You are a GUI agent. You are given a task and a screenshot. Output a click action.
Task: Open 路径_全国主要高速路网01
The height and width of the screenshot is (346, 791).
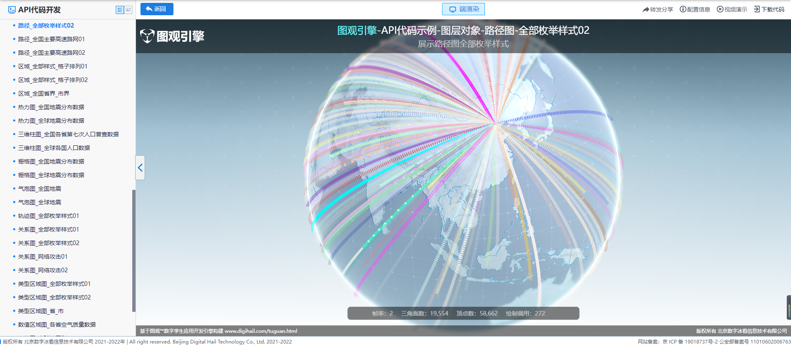click(x=51, y=39)
